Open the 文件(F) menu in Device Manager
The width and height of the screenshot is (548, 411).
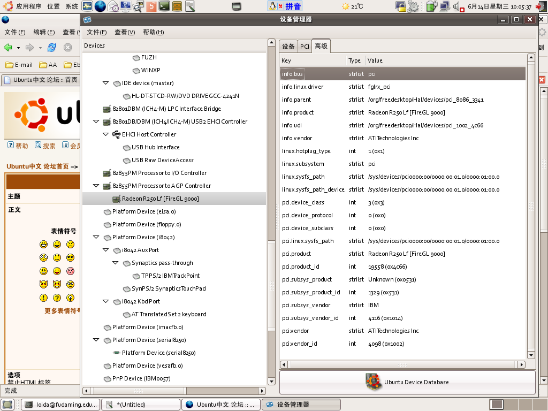(97, 32)
